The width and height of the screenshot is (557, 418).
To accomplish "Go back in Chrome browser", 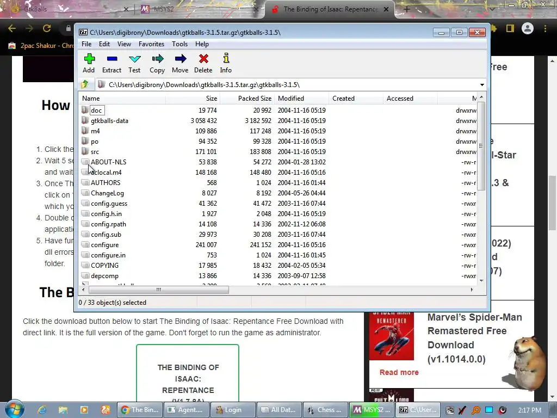I will [x=12, y=28].
